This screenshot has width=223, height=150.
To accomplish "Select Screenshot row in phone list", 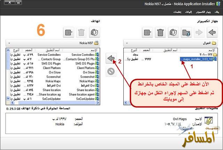I will 53,77.
